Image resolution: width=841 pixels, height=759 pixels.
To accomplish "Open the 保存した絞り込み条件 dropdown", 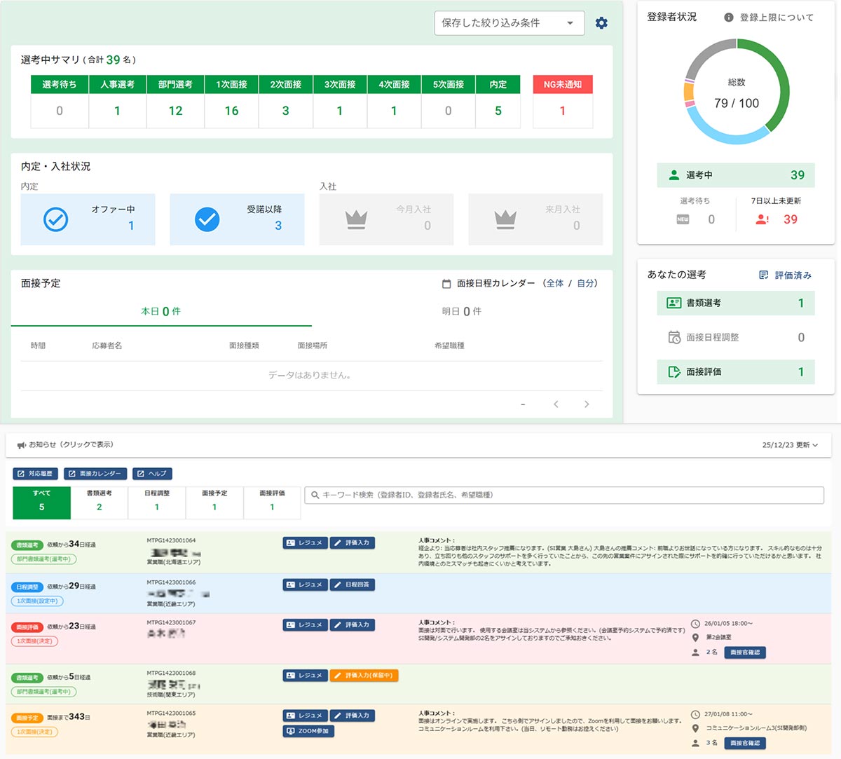I will click(510, 22).
